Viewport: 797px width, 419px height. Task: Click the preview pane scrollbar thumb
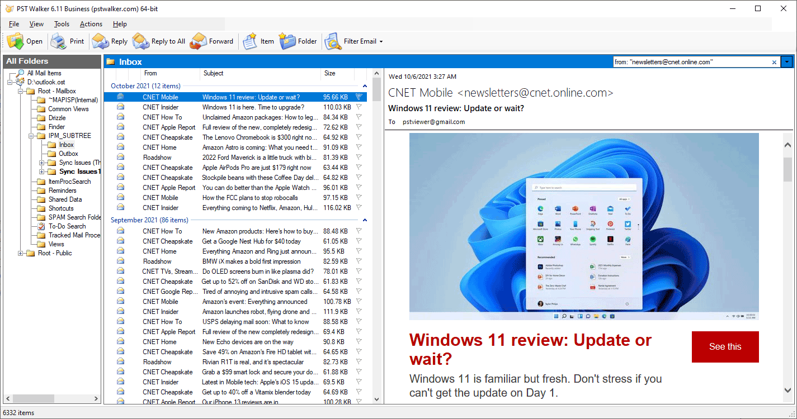click(x=787, y=169)
